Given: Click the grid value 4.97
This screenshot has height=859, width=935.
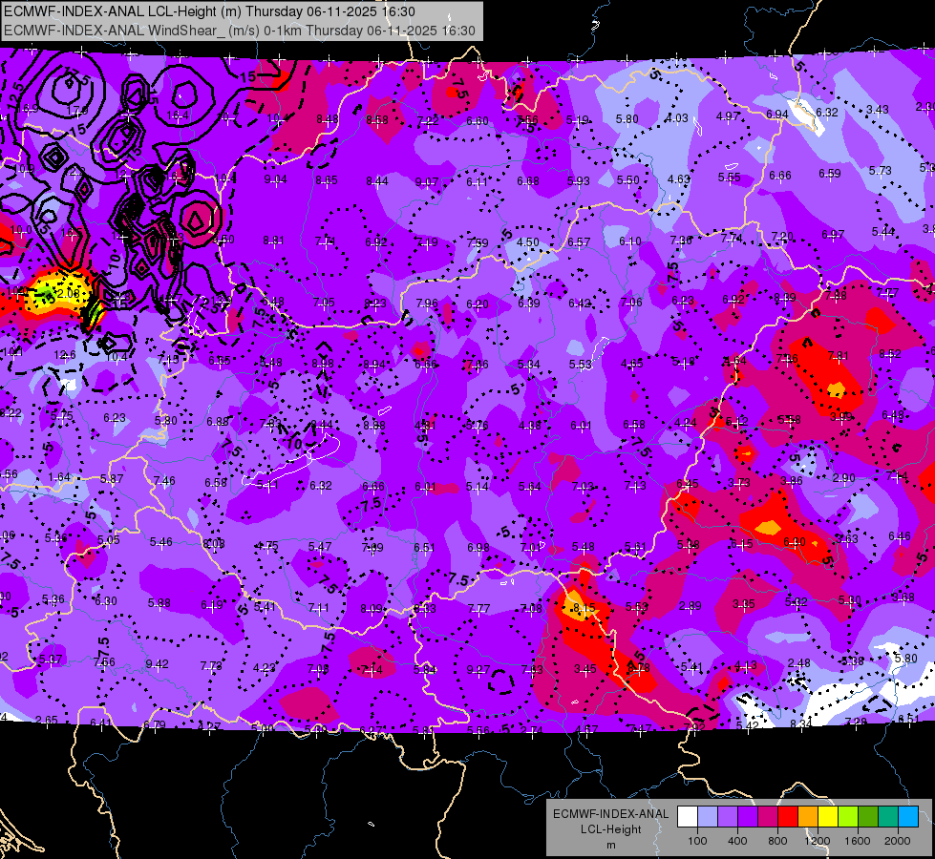Looking at the screenshot, I should [728, 115].
